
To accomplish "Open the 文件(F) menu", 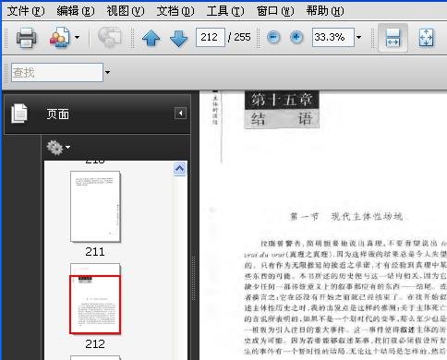I will [x=26, y=11].
